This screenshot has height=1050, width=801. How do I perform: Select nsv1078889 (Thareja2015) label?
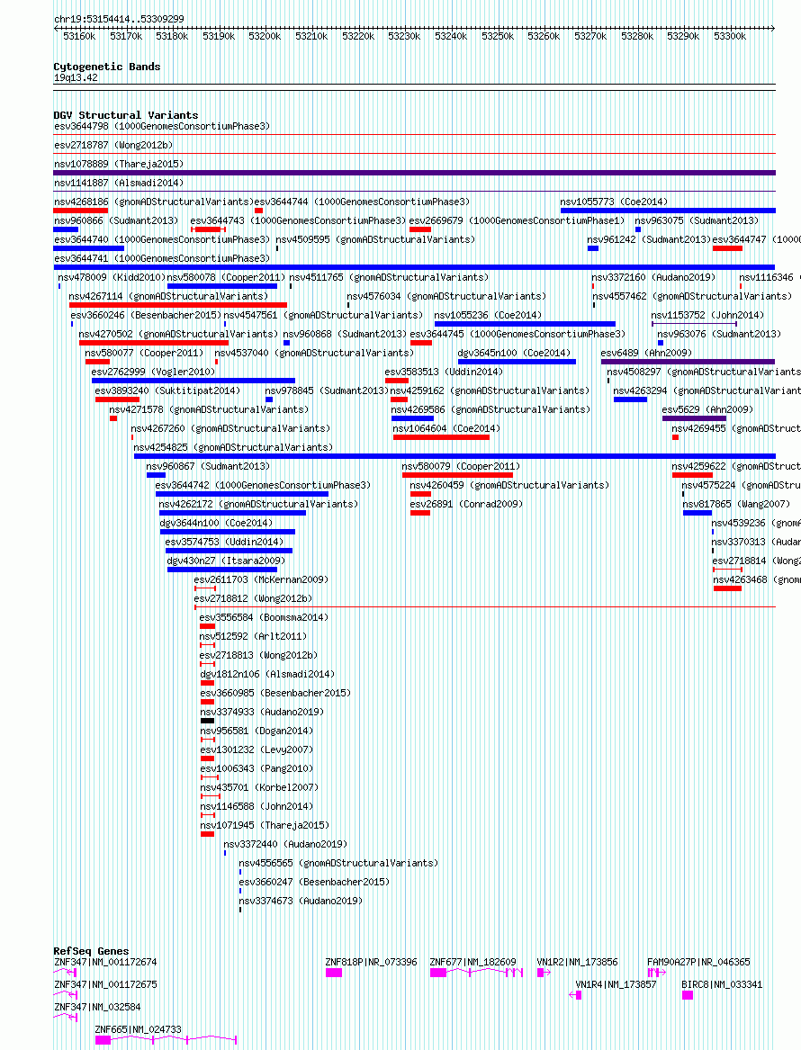tap(119, 164)
